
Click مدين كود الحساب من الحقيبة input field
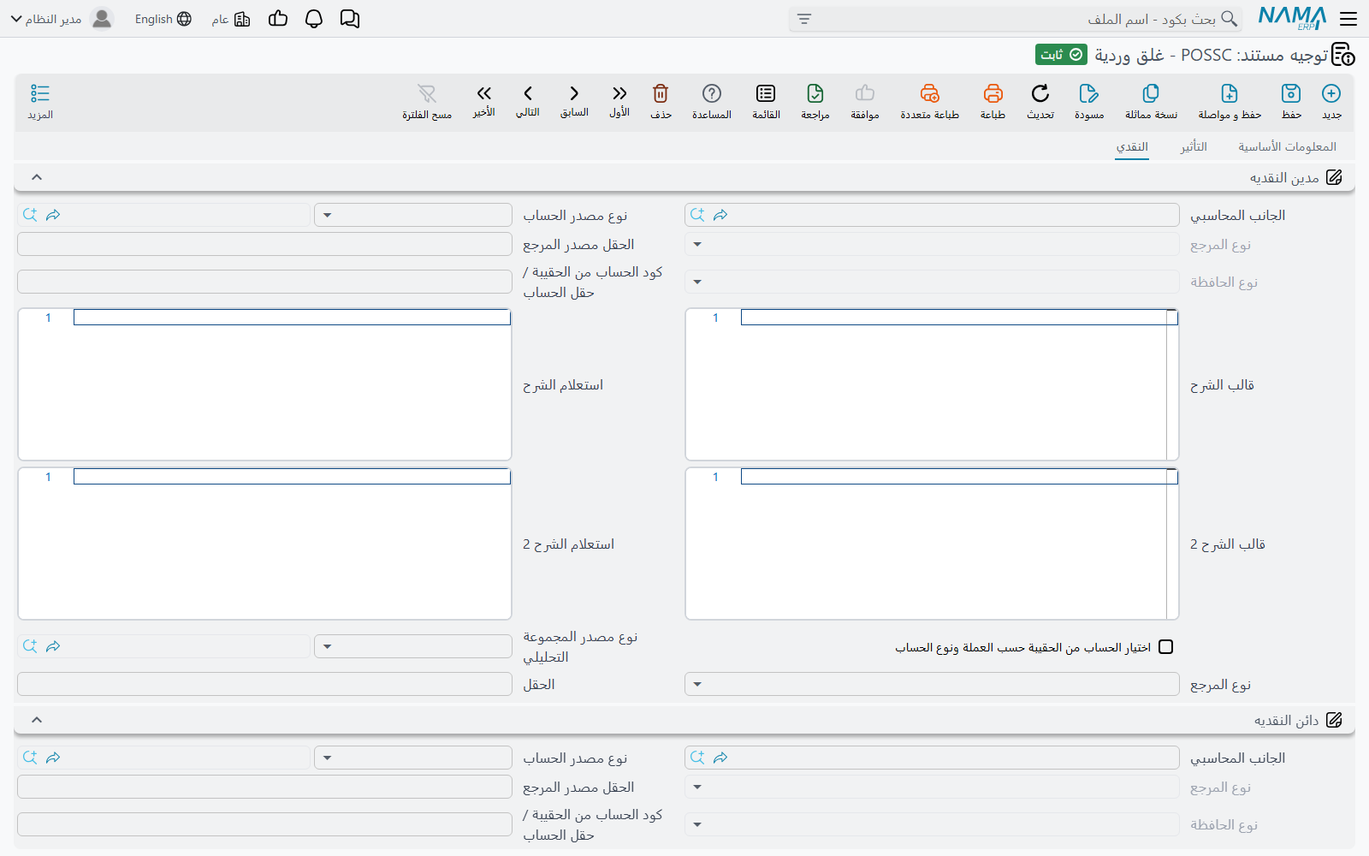[x=264, y=282]
